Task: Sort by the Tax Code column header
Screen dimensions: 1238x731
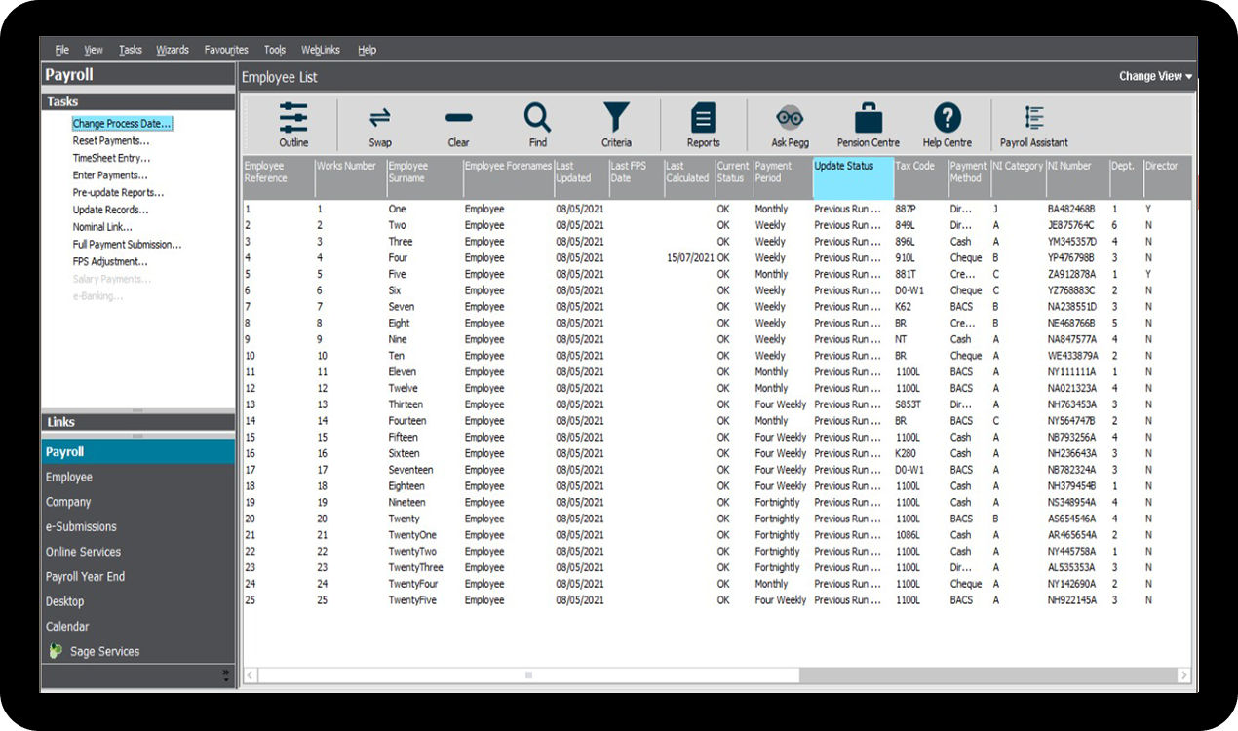Action: [914, 167]
